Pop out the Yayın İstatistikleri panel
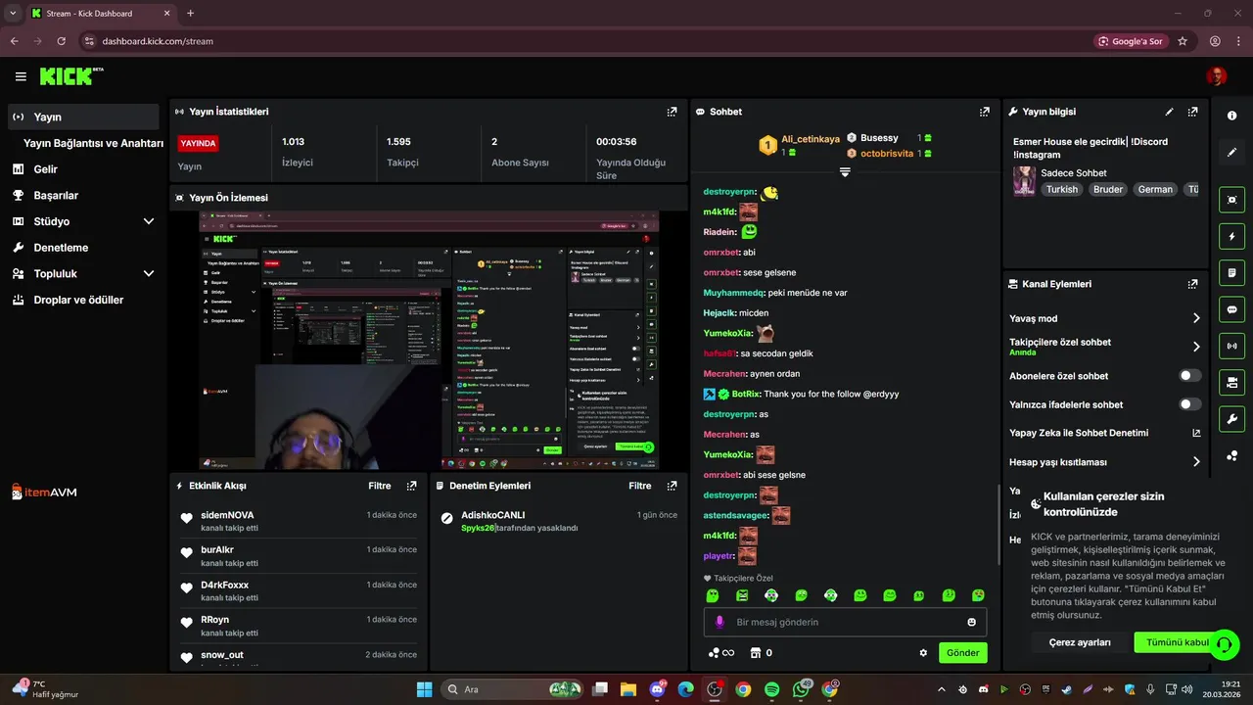 tap(672, 112)
